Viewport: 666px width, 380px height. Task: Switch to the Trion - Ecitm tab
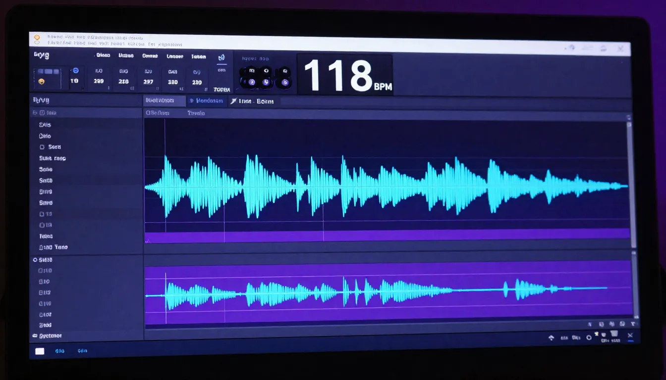[x=254, y=101]
